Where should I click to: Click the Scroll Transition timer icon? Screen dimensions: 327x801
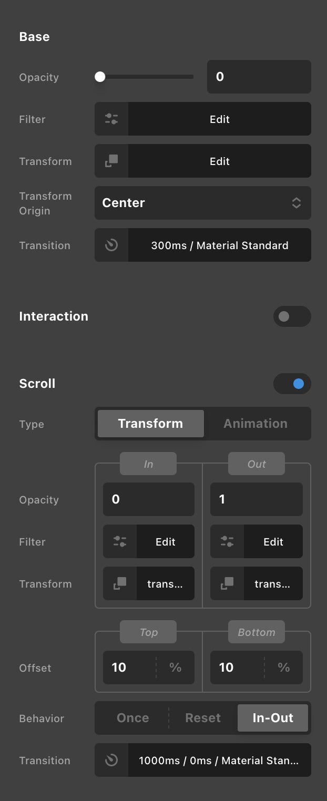[111, 760]
